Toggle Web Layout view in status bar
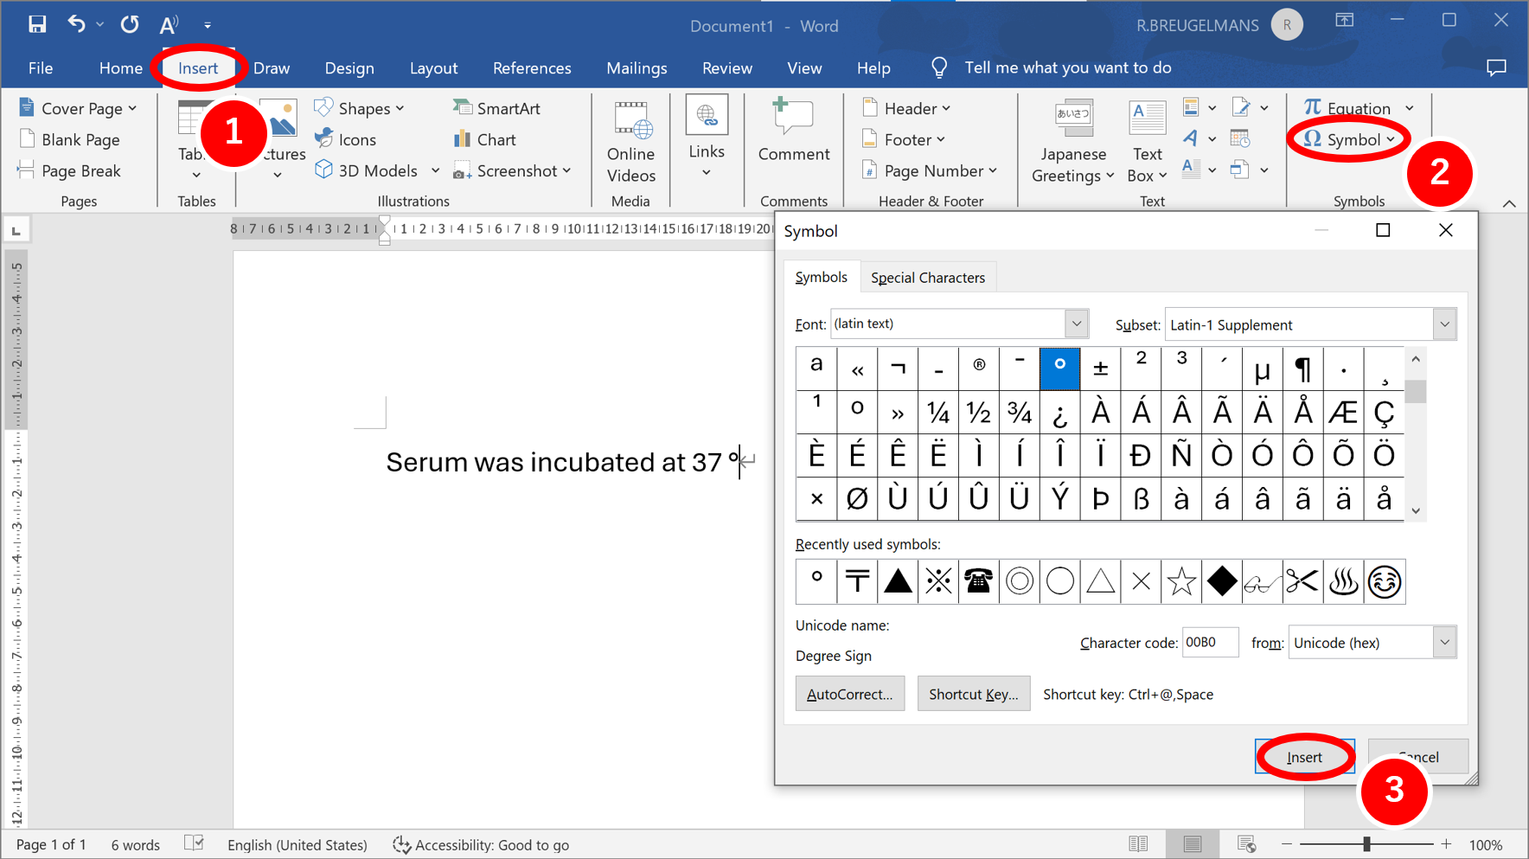Image resolution: width=1529 pixels, height=859 pixels. (x=1246, y=844)
